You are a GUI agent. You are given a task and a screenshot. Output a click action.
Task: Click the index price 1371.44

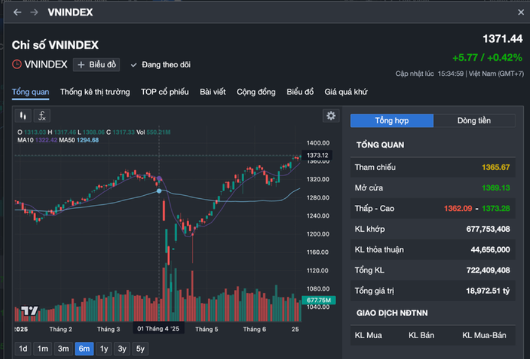(502, 39)
